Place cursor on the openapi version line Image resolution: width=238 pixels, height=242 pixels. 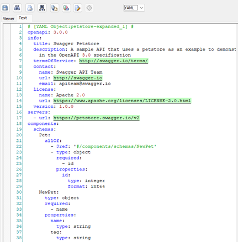point(47,32)
